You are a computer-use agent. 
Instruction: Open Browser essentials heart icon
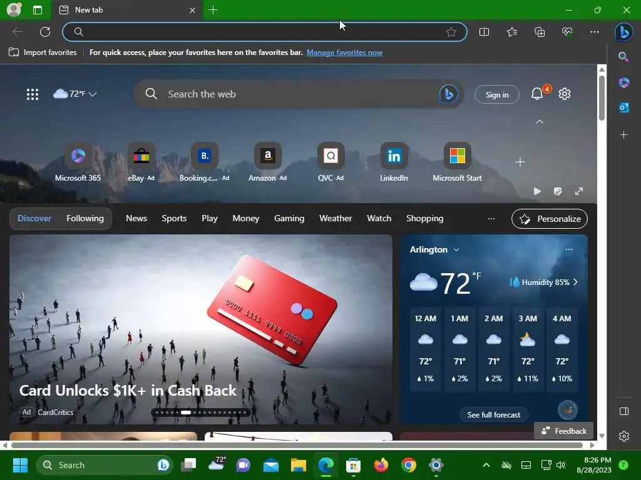567,32
